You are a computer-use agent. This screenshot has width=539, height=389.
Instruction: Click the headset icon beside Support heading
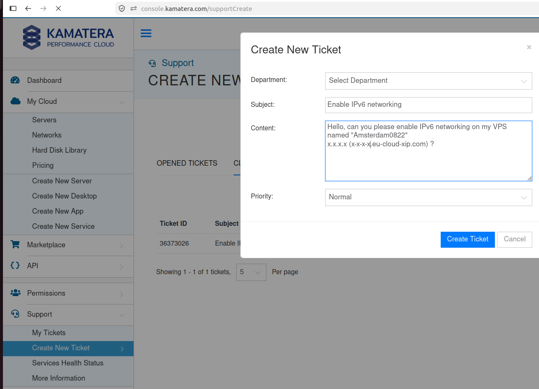(152, 63)
